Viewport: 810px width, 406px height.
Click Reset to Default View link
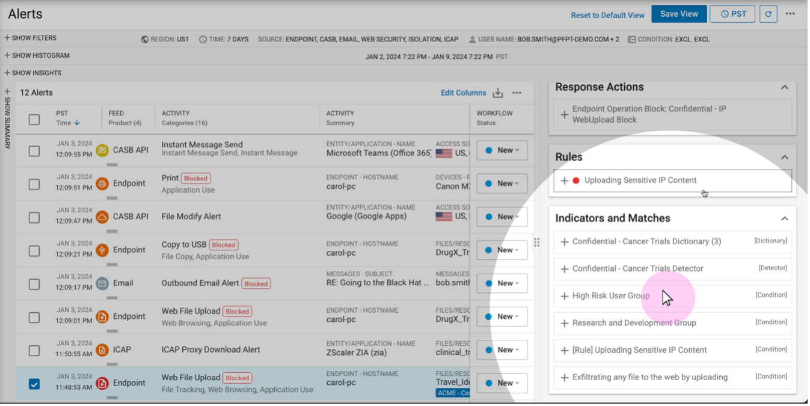coord(607,15)
